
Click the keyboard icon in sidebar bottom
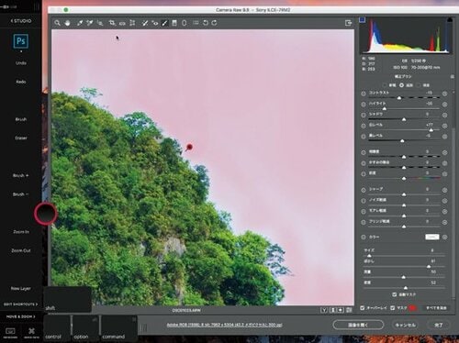click(x=10, y=332)
